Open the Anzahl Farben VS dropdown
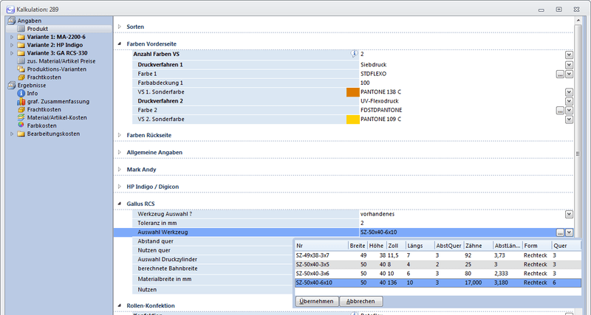 569,55
